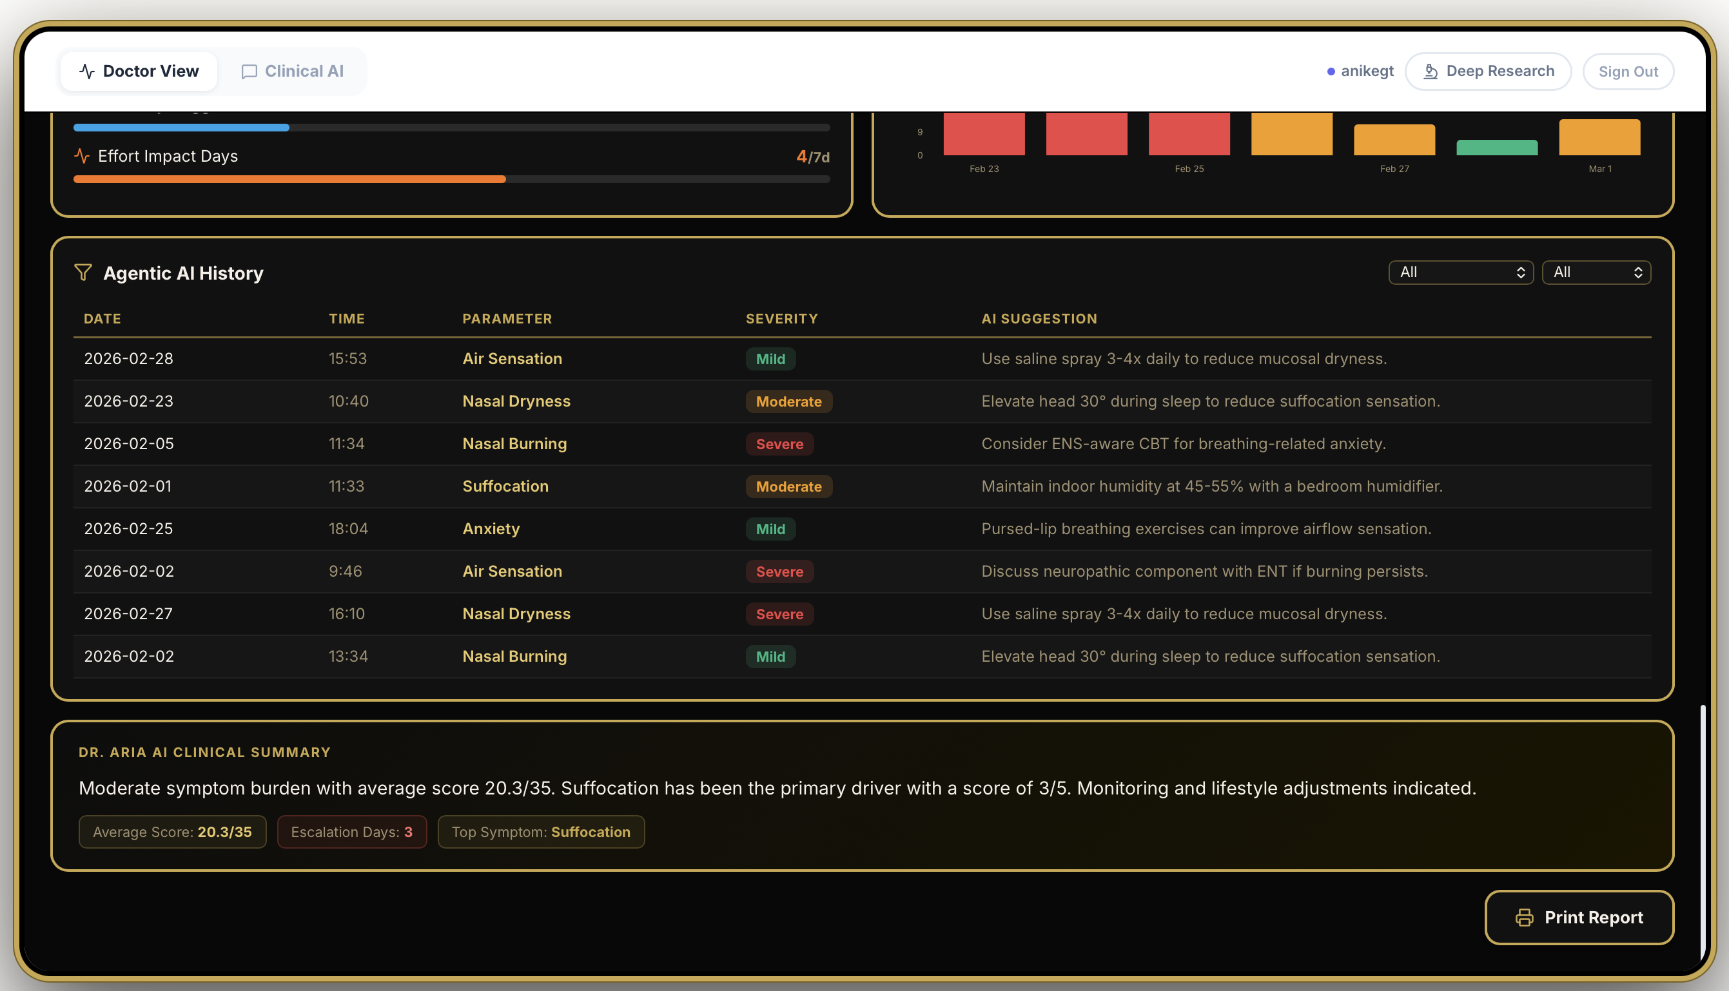
Task: Click the Severe badge in the Nasal Burning row
Action: 779,445
